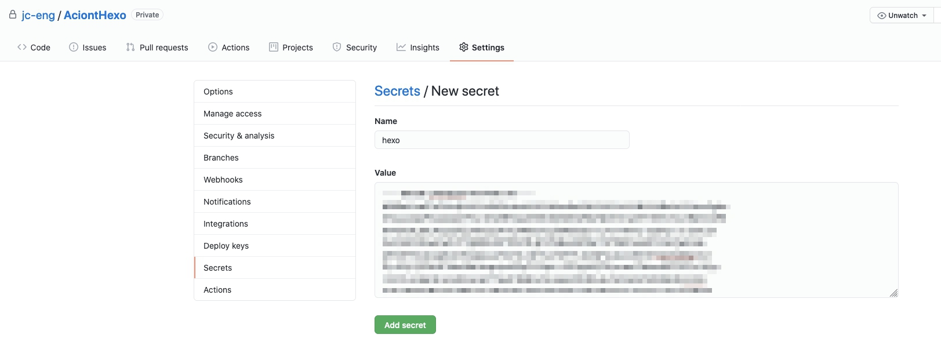Go back to Secrets breadcrumb link
This screenshot has height=353, width=941.
[x=397, y=91]
